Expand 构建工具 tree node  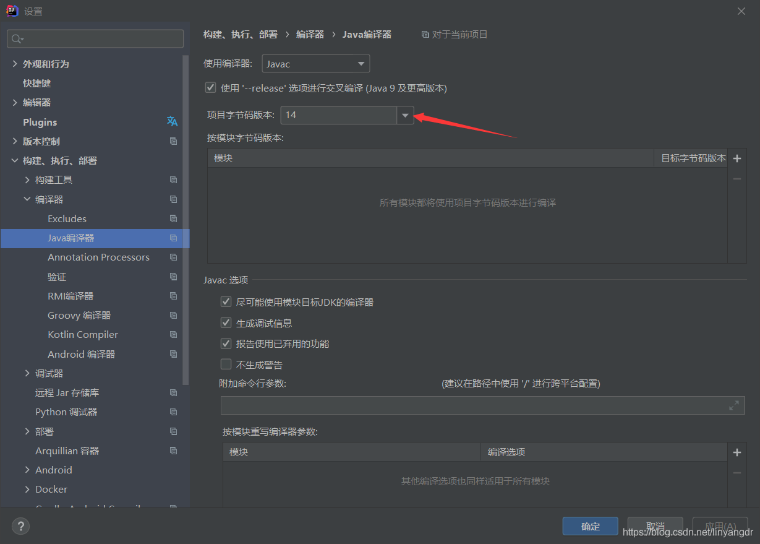pyautogui.click(x=27, y=180)
